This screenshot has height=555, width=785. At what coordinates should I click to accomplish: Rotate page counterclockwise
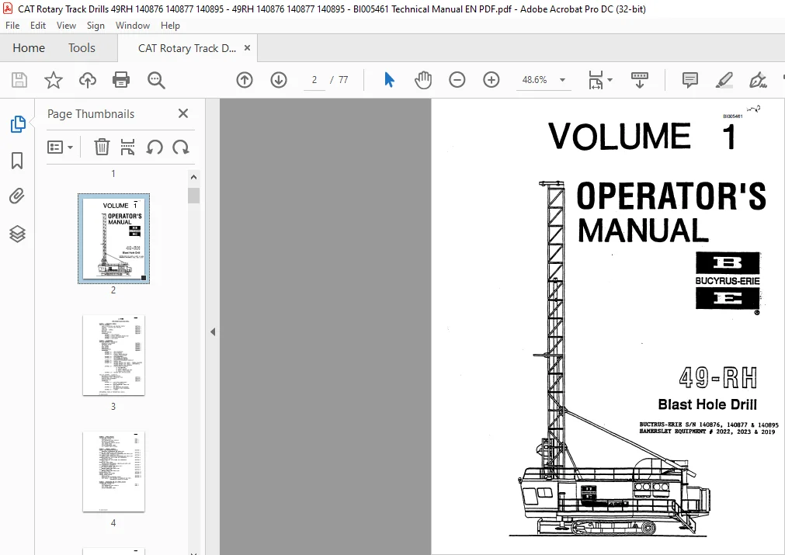click(155, 147)
